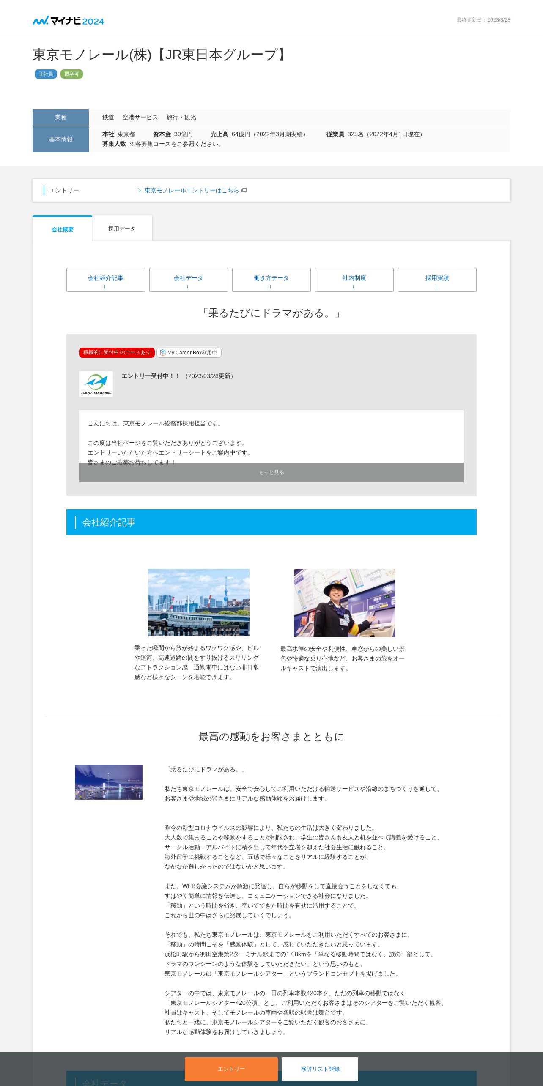Viewport: 543px width, 1086px height.
Task: Click the 従業員 325名 text
Action: (376, 134)
